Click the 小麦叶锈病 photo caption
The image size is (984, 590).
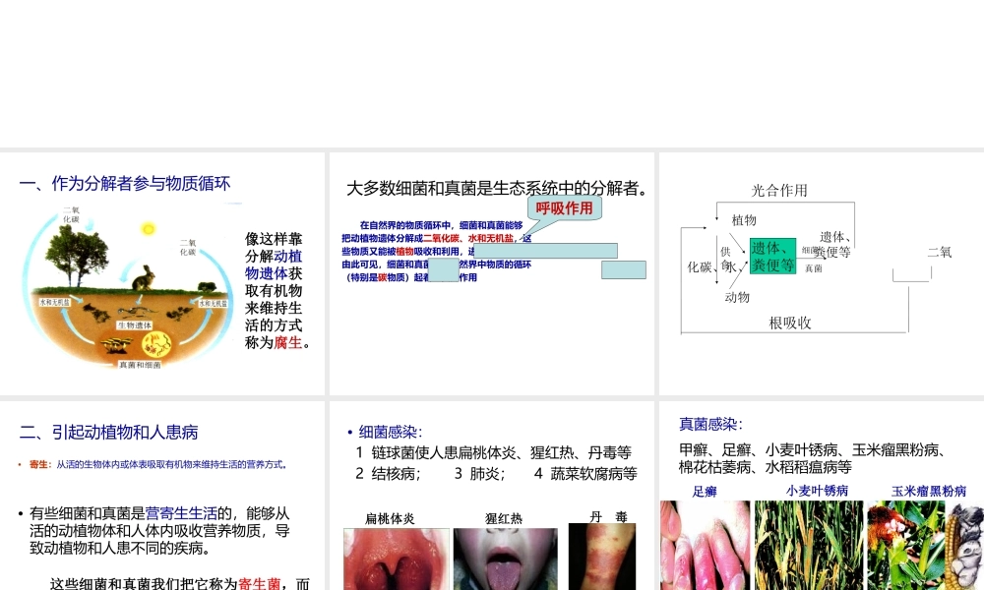click(817, 491)
